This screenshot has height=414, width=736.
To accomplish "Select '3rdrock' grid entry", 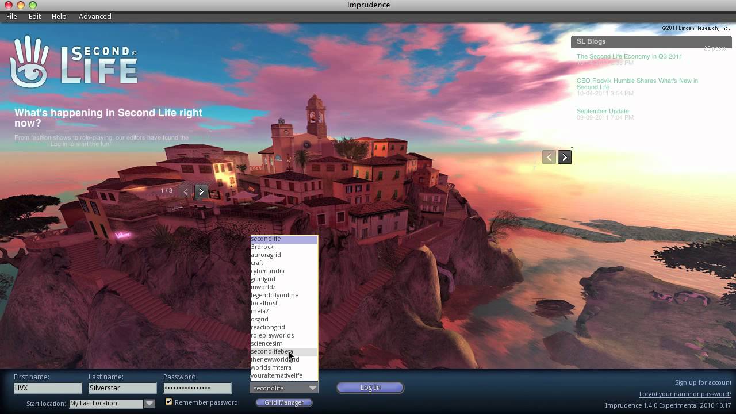I will 283,247.
